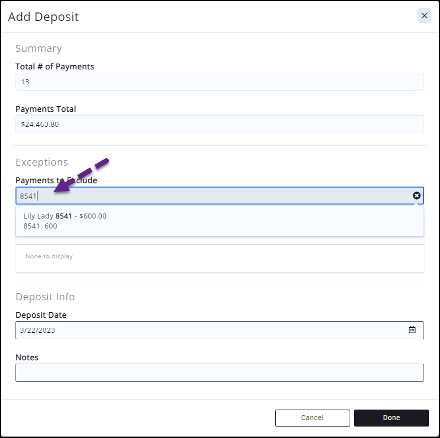Click the Total # of Payments field

pos(219,82)
